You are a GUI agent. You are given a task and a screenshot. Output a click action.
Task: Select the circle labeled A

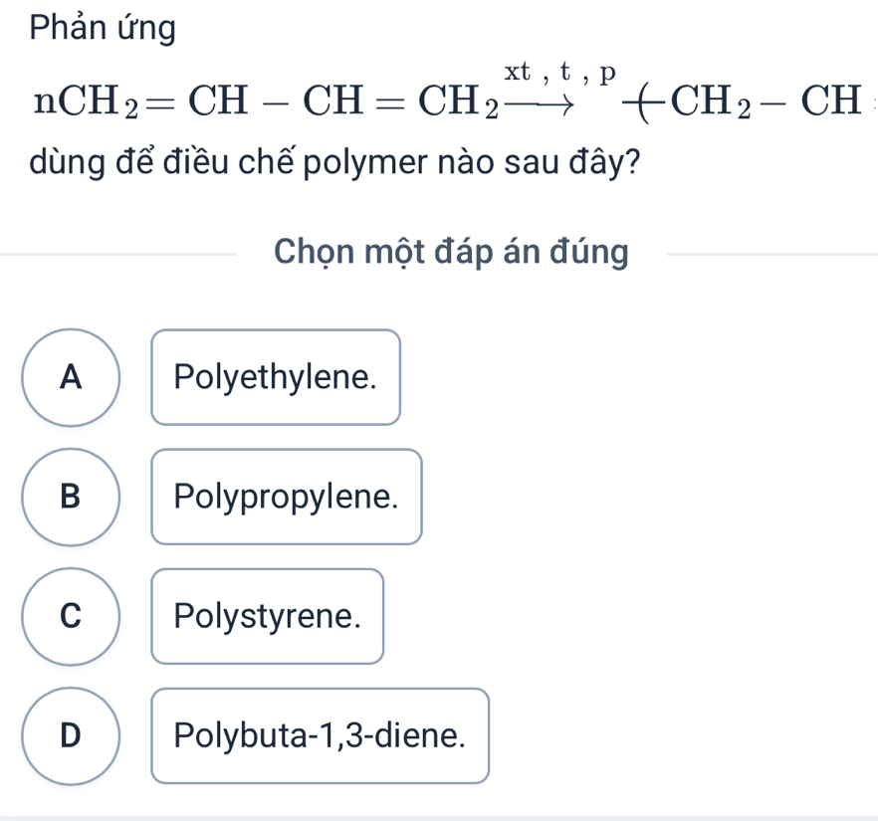click(71, 377)
